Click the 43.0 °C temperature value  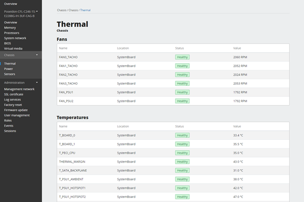(238, 162)
